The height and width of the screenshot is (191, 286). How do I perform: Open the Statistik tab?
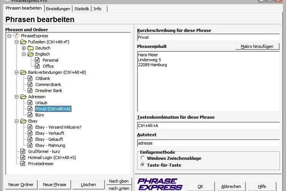click(x=82, y=9)
